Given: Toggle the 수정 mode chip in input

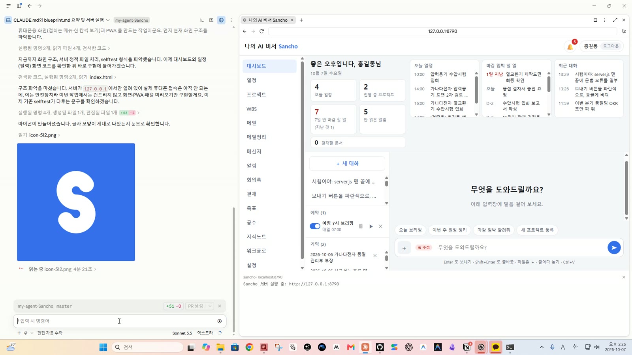Looking at the screenshot, I should 424,248.
